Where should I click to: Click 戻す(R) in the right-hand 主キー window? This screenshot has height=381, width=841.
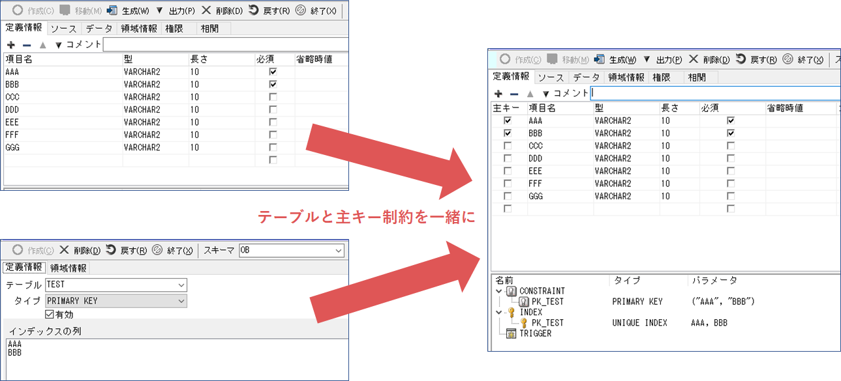pos(756,59)
